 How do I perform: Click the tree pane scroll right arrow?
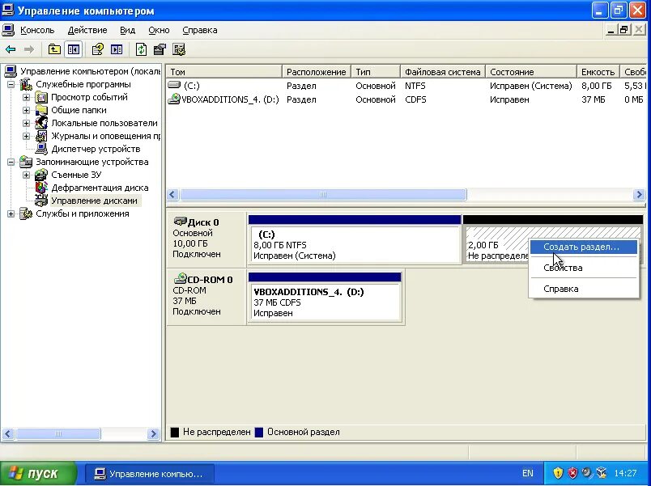pyautogui.click(x=153, y=433)
